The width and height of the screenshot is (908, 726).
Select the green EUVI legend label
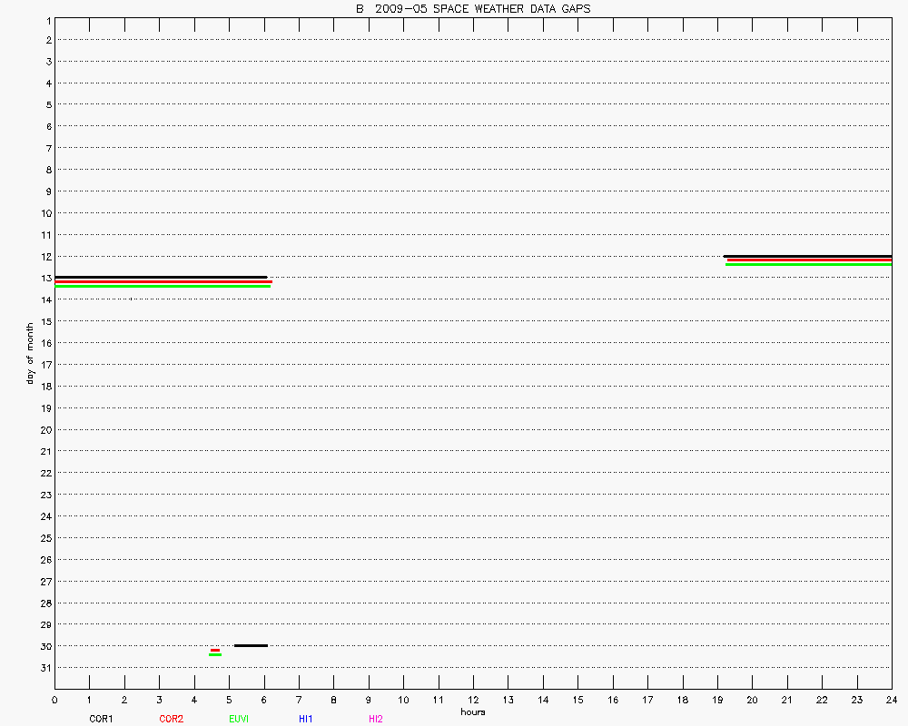(239, 719)
